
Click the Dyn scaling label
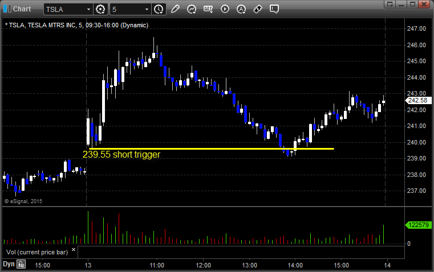9,264
